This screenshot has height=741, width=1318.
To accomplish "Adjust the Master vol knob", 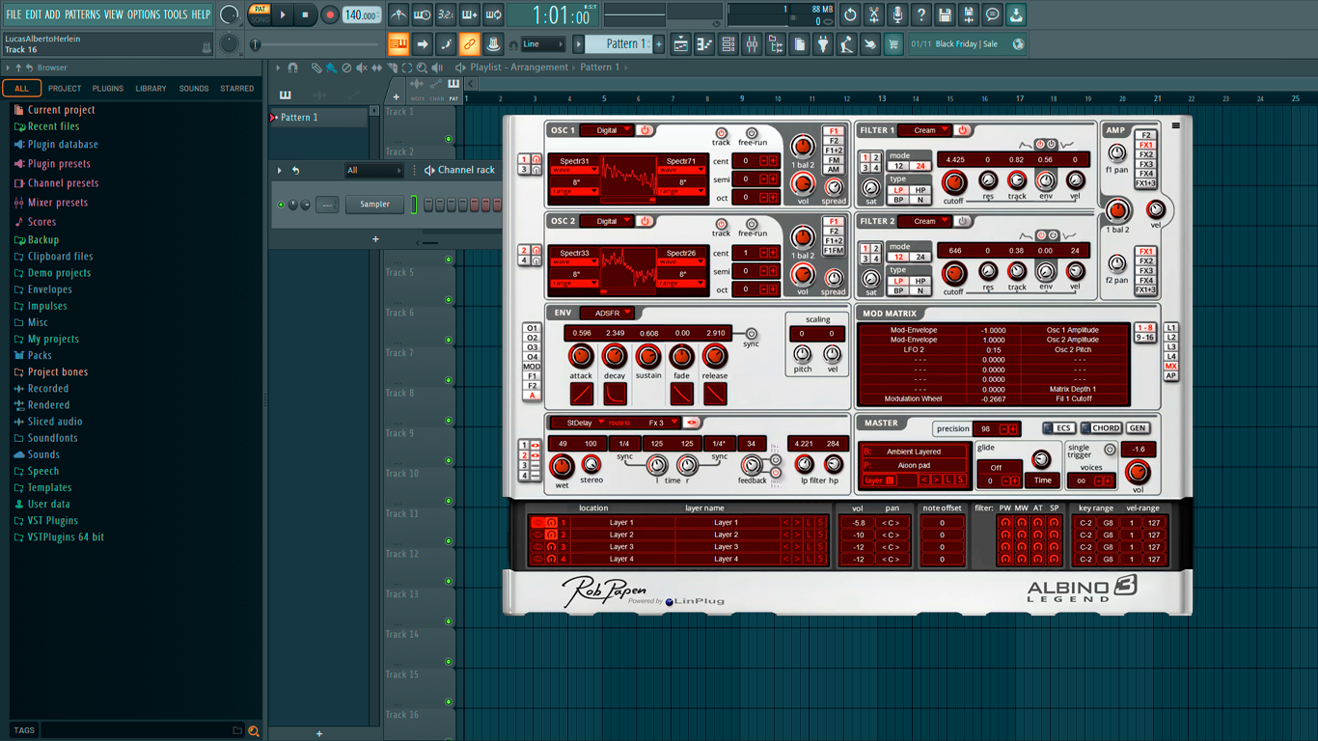I will (1139, 472).
